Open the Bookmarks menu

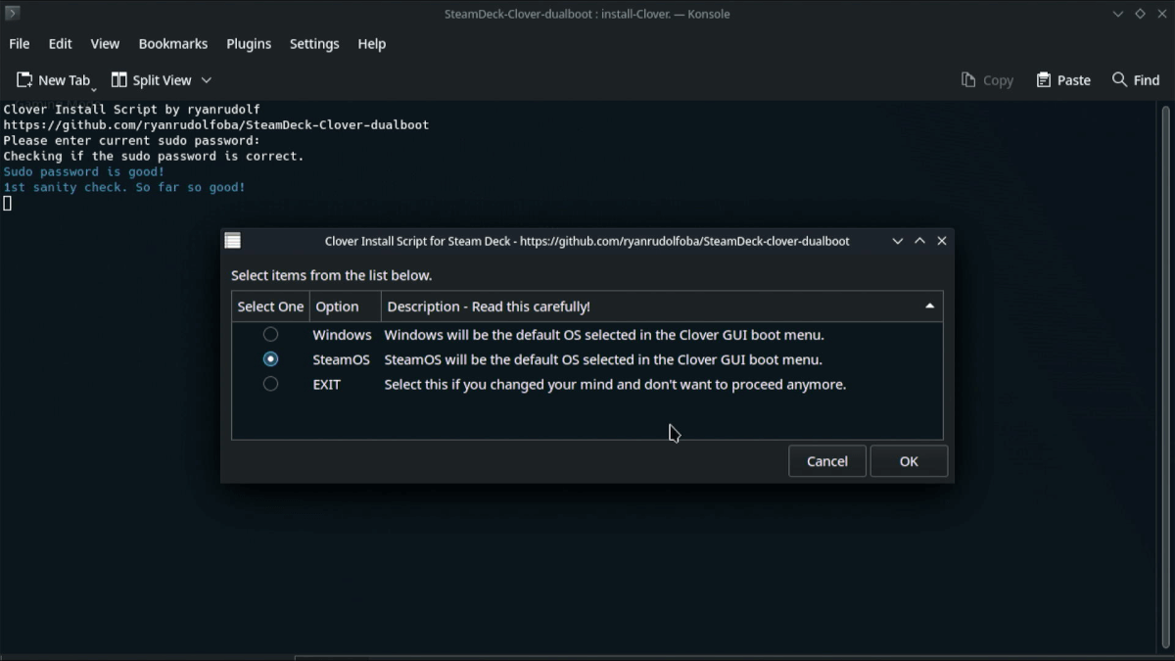pos(173,44)
